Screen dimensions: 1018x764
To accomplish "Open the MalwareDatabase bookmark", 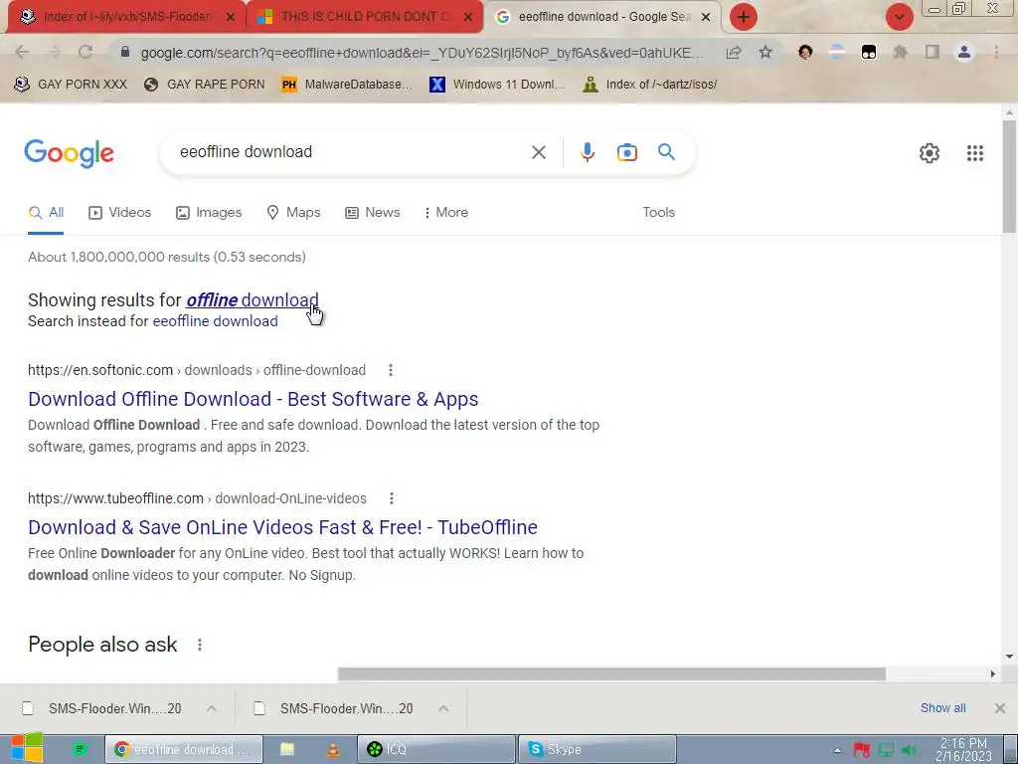I will (347, 85).
